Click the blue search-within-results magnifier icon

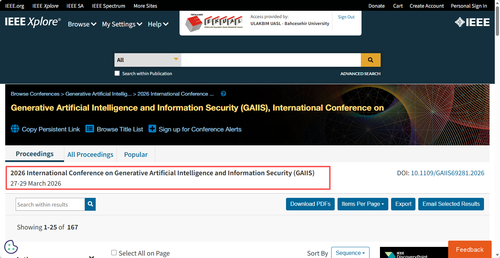tap(90, 204)
